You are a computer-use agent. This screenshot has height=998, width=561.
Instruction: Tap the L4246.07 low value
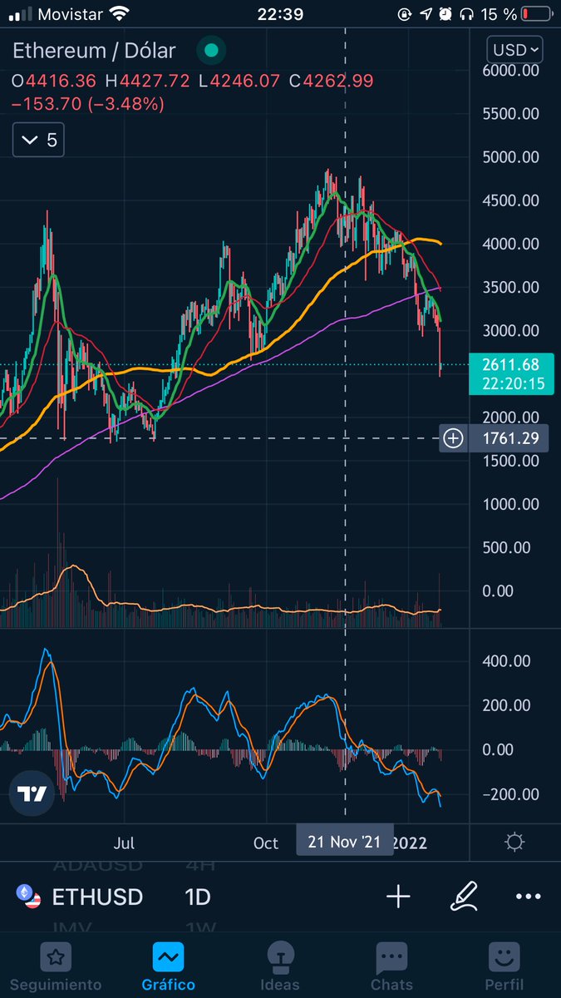pyautogui.click(x=239, y=82)
